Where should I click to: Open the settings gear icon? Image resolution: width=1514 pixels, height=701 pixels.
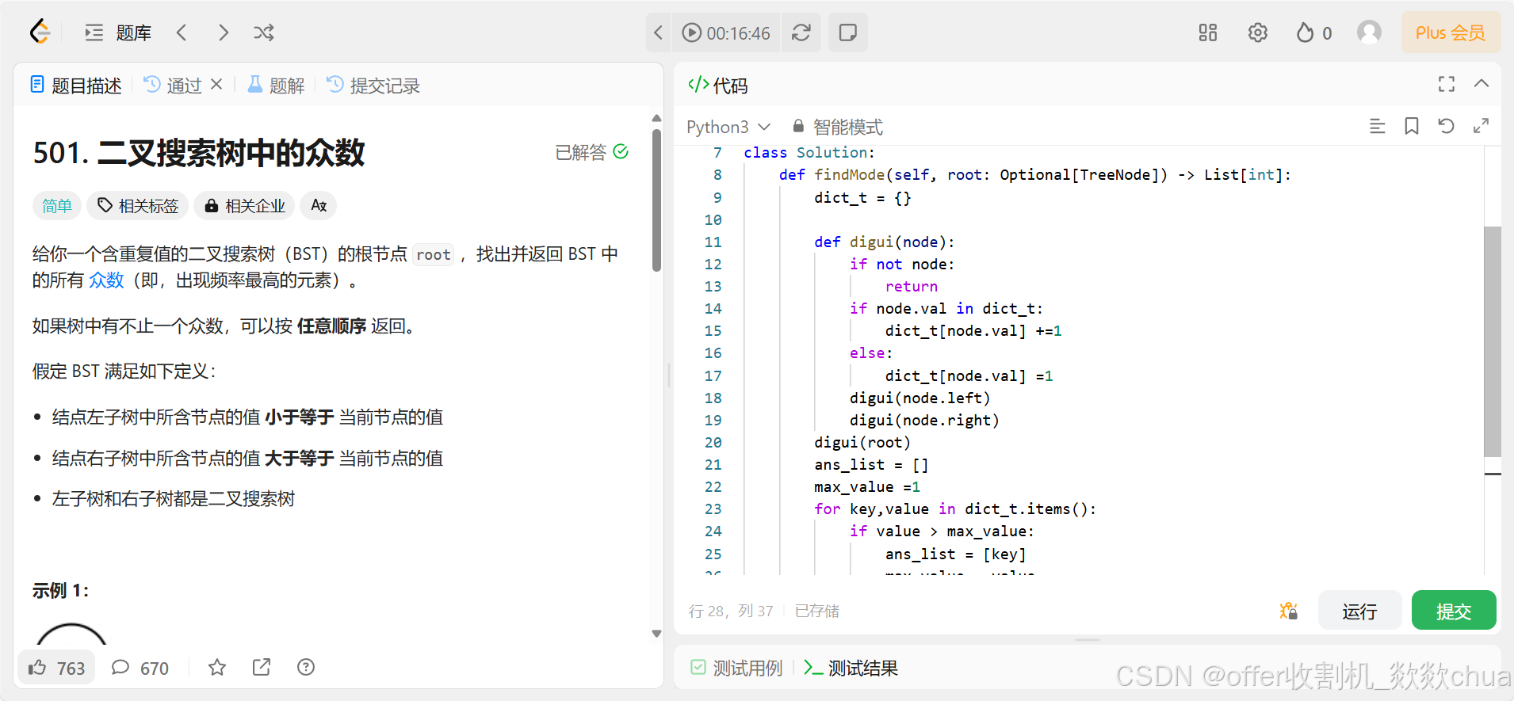(x=1258, y=32)
